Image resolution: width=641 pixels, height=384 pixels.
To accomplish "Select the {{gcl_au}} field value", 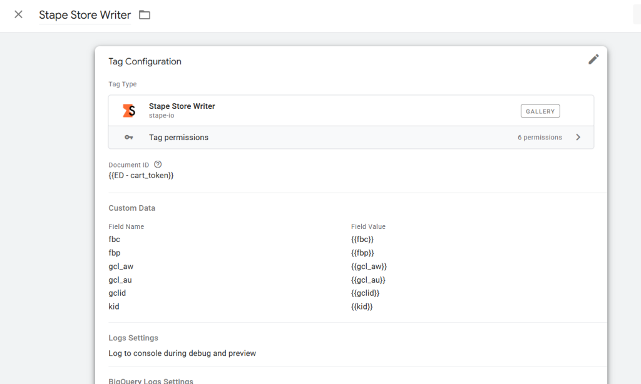I will [x=368, y=280].
